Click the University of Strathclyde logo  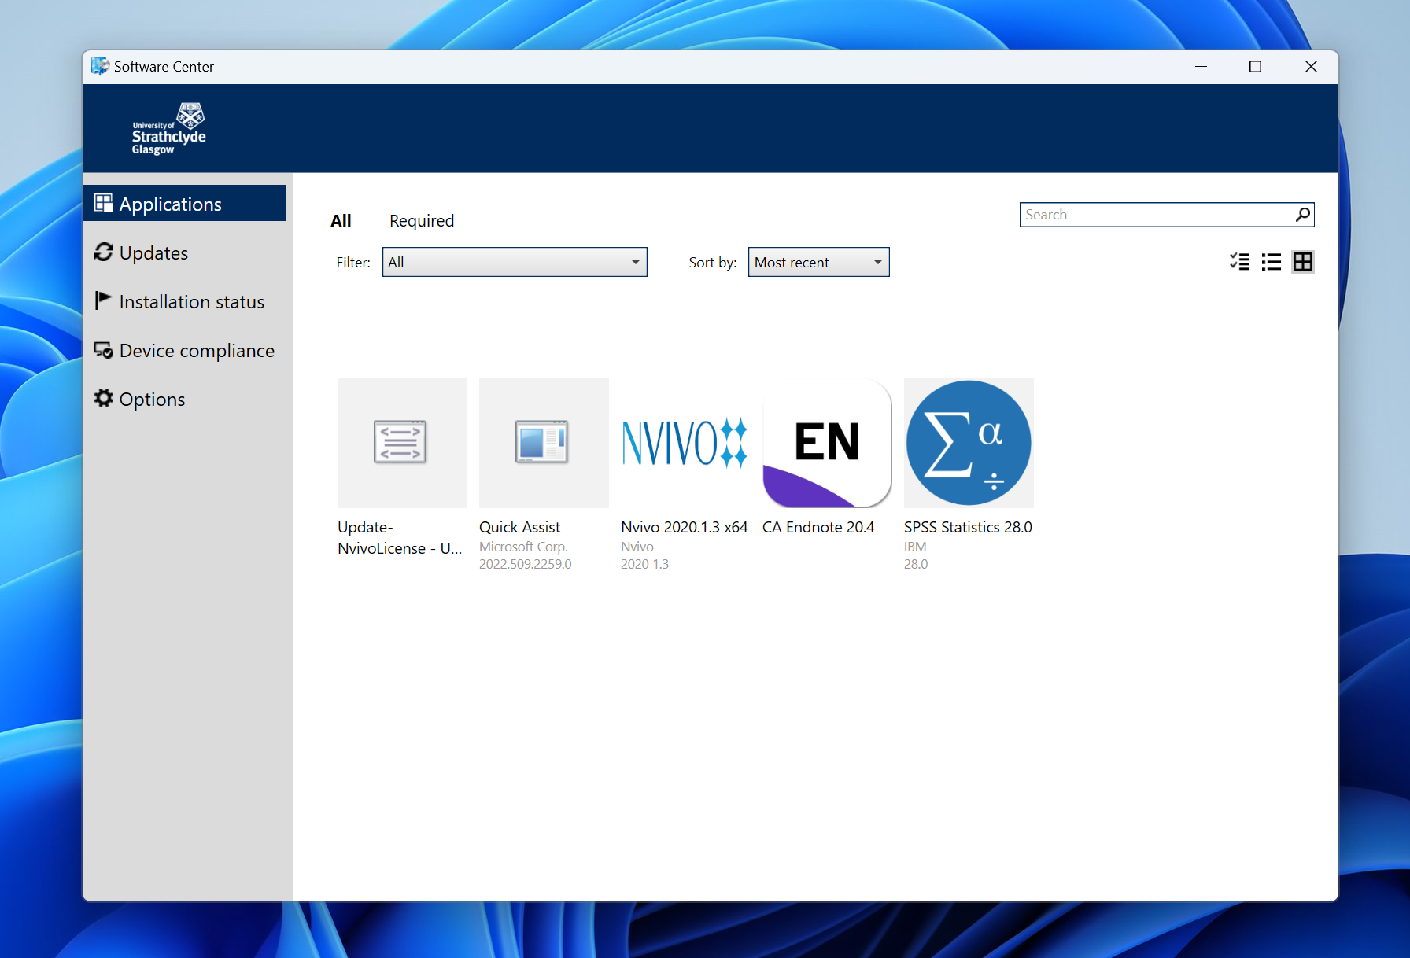(x=168, y=128)
